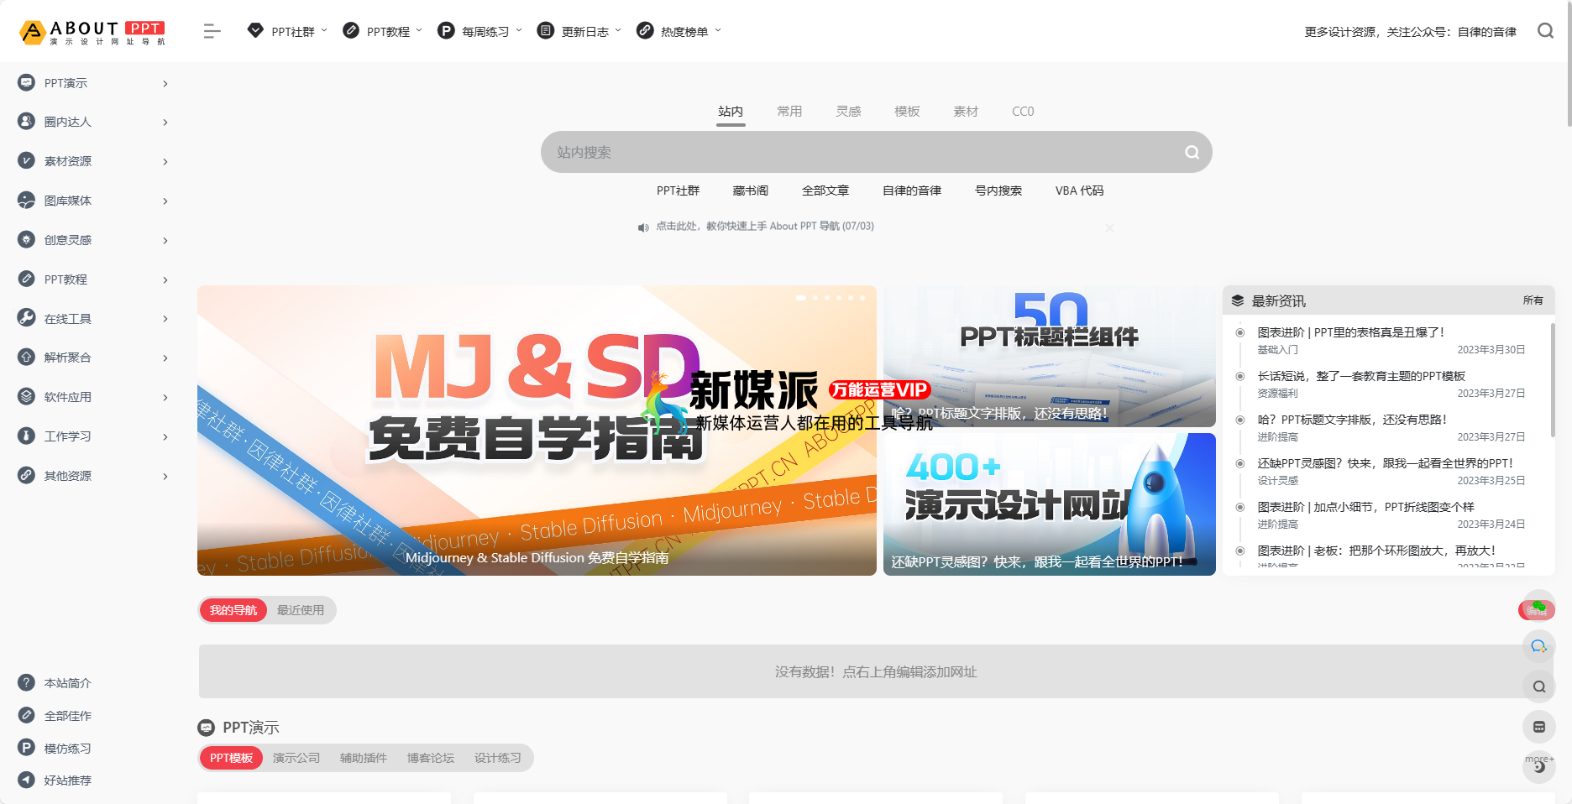Click the PPT教程 sidebar icon
1572x804 pixels.
coord(27,279)
